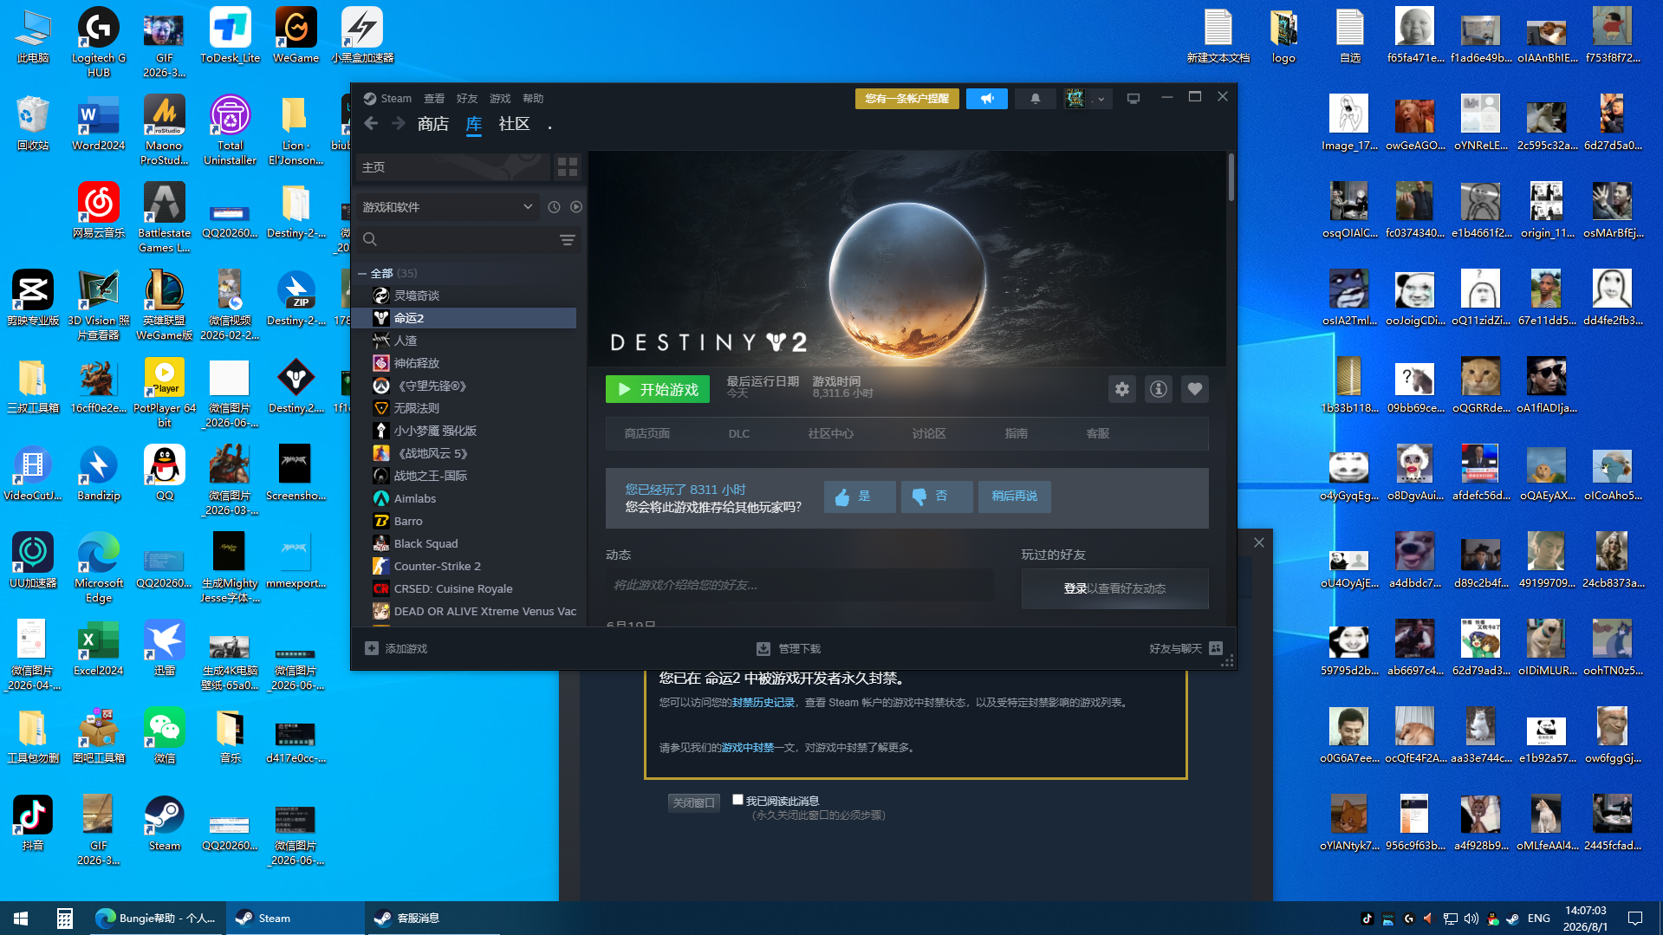Open the 查看 menu
The image size is (1663, 935).
pos(434,99)
